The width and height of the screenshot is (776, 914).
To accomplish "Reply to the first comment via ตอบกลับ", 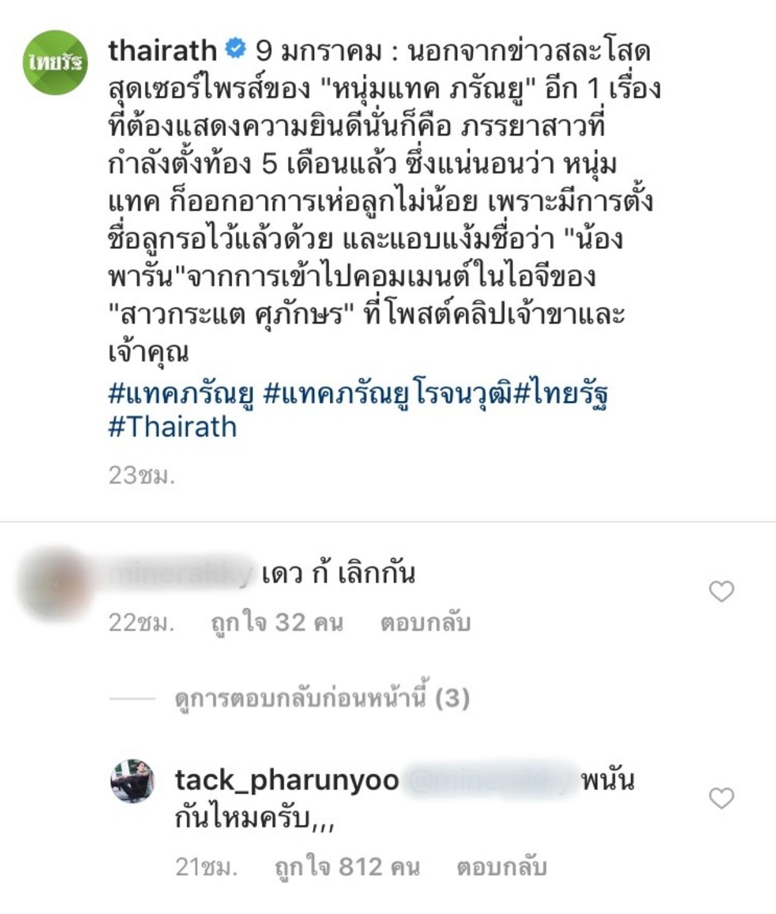I will 425,623.
